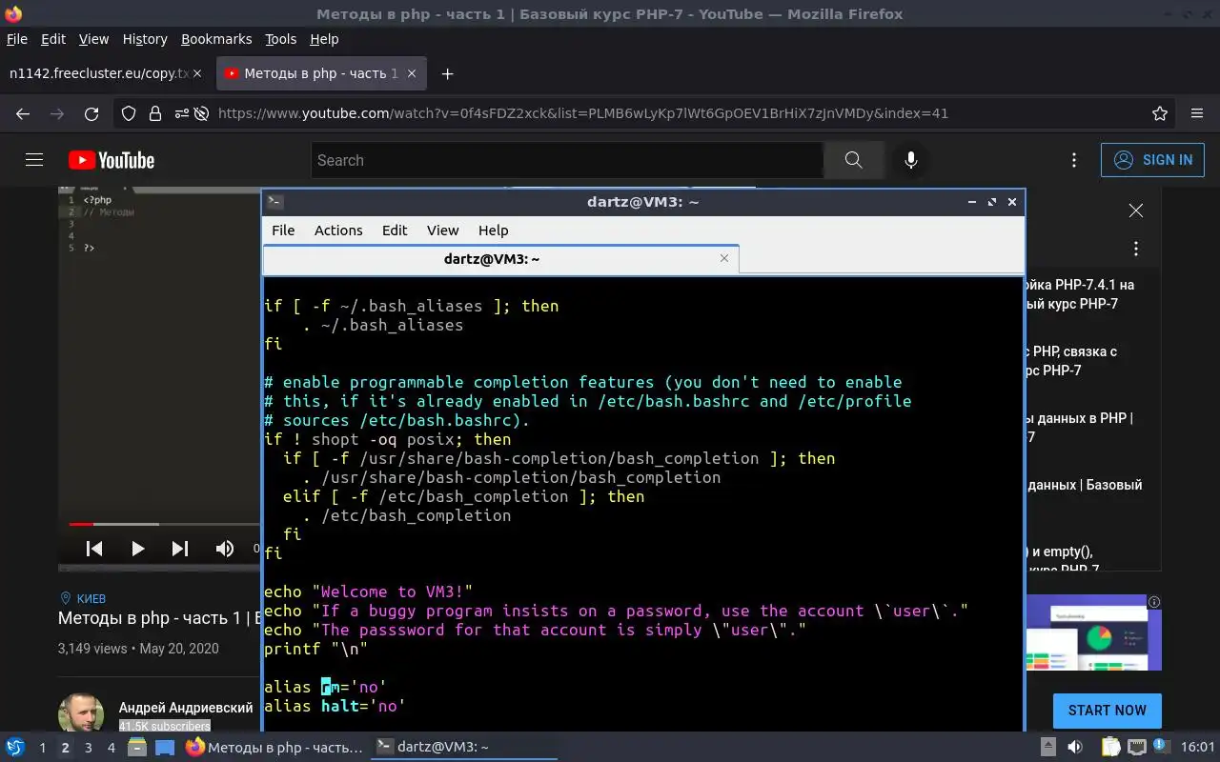Skip to next video in playlist
Screen dimensions: 1220x762
[180, 548]
